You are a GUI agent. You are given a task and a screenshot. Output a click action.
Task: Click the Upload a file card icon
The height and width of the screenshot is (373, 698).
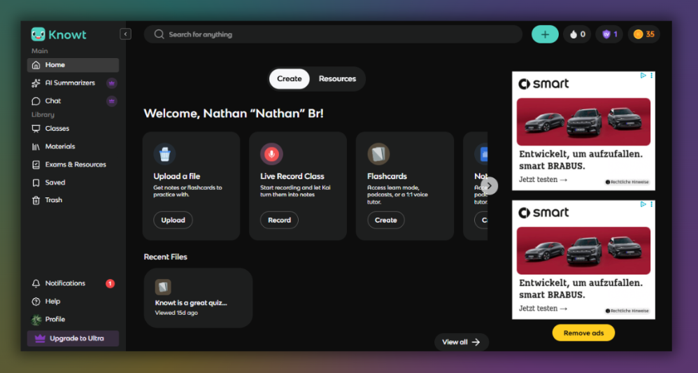(x=164, y=154)
